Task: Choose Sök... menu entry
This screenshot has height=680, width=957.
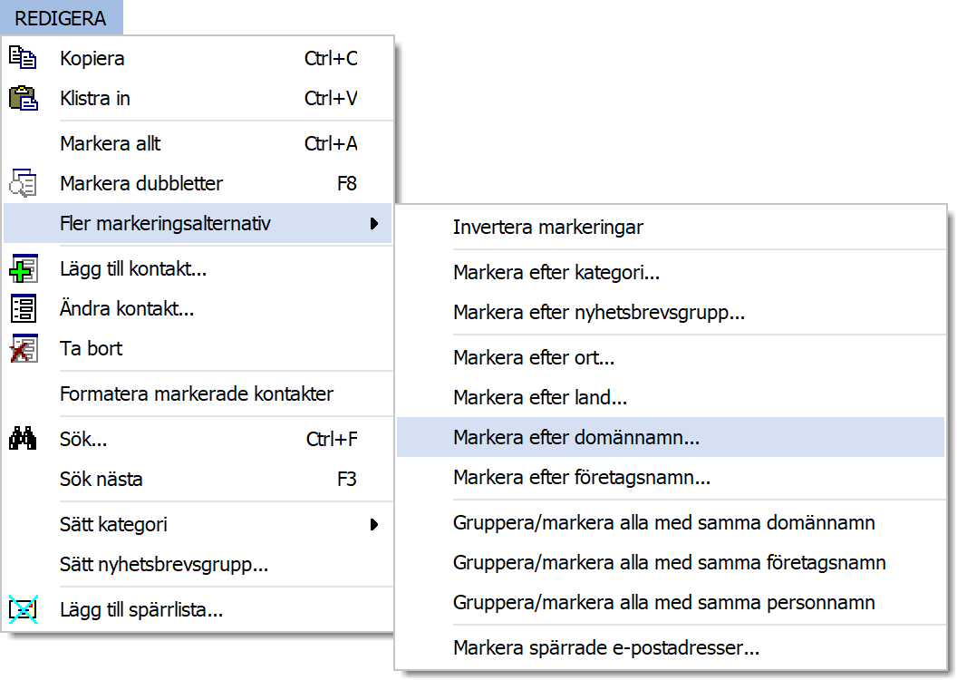Action: [198, 439]
